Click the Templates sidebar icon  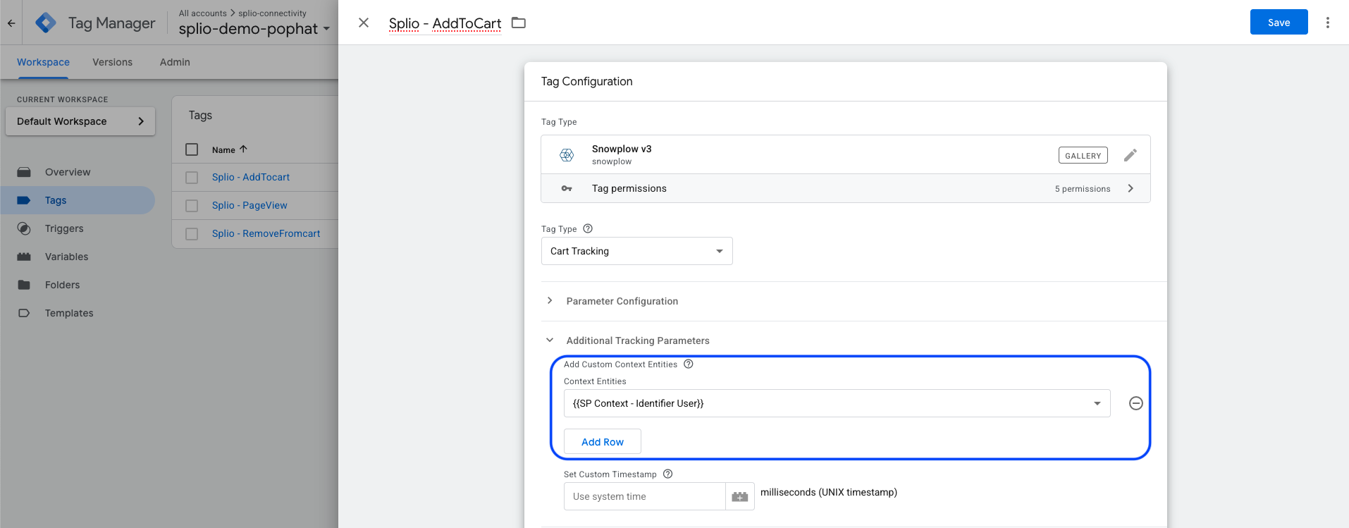[24, 313]
